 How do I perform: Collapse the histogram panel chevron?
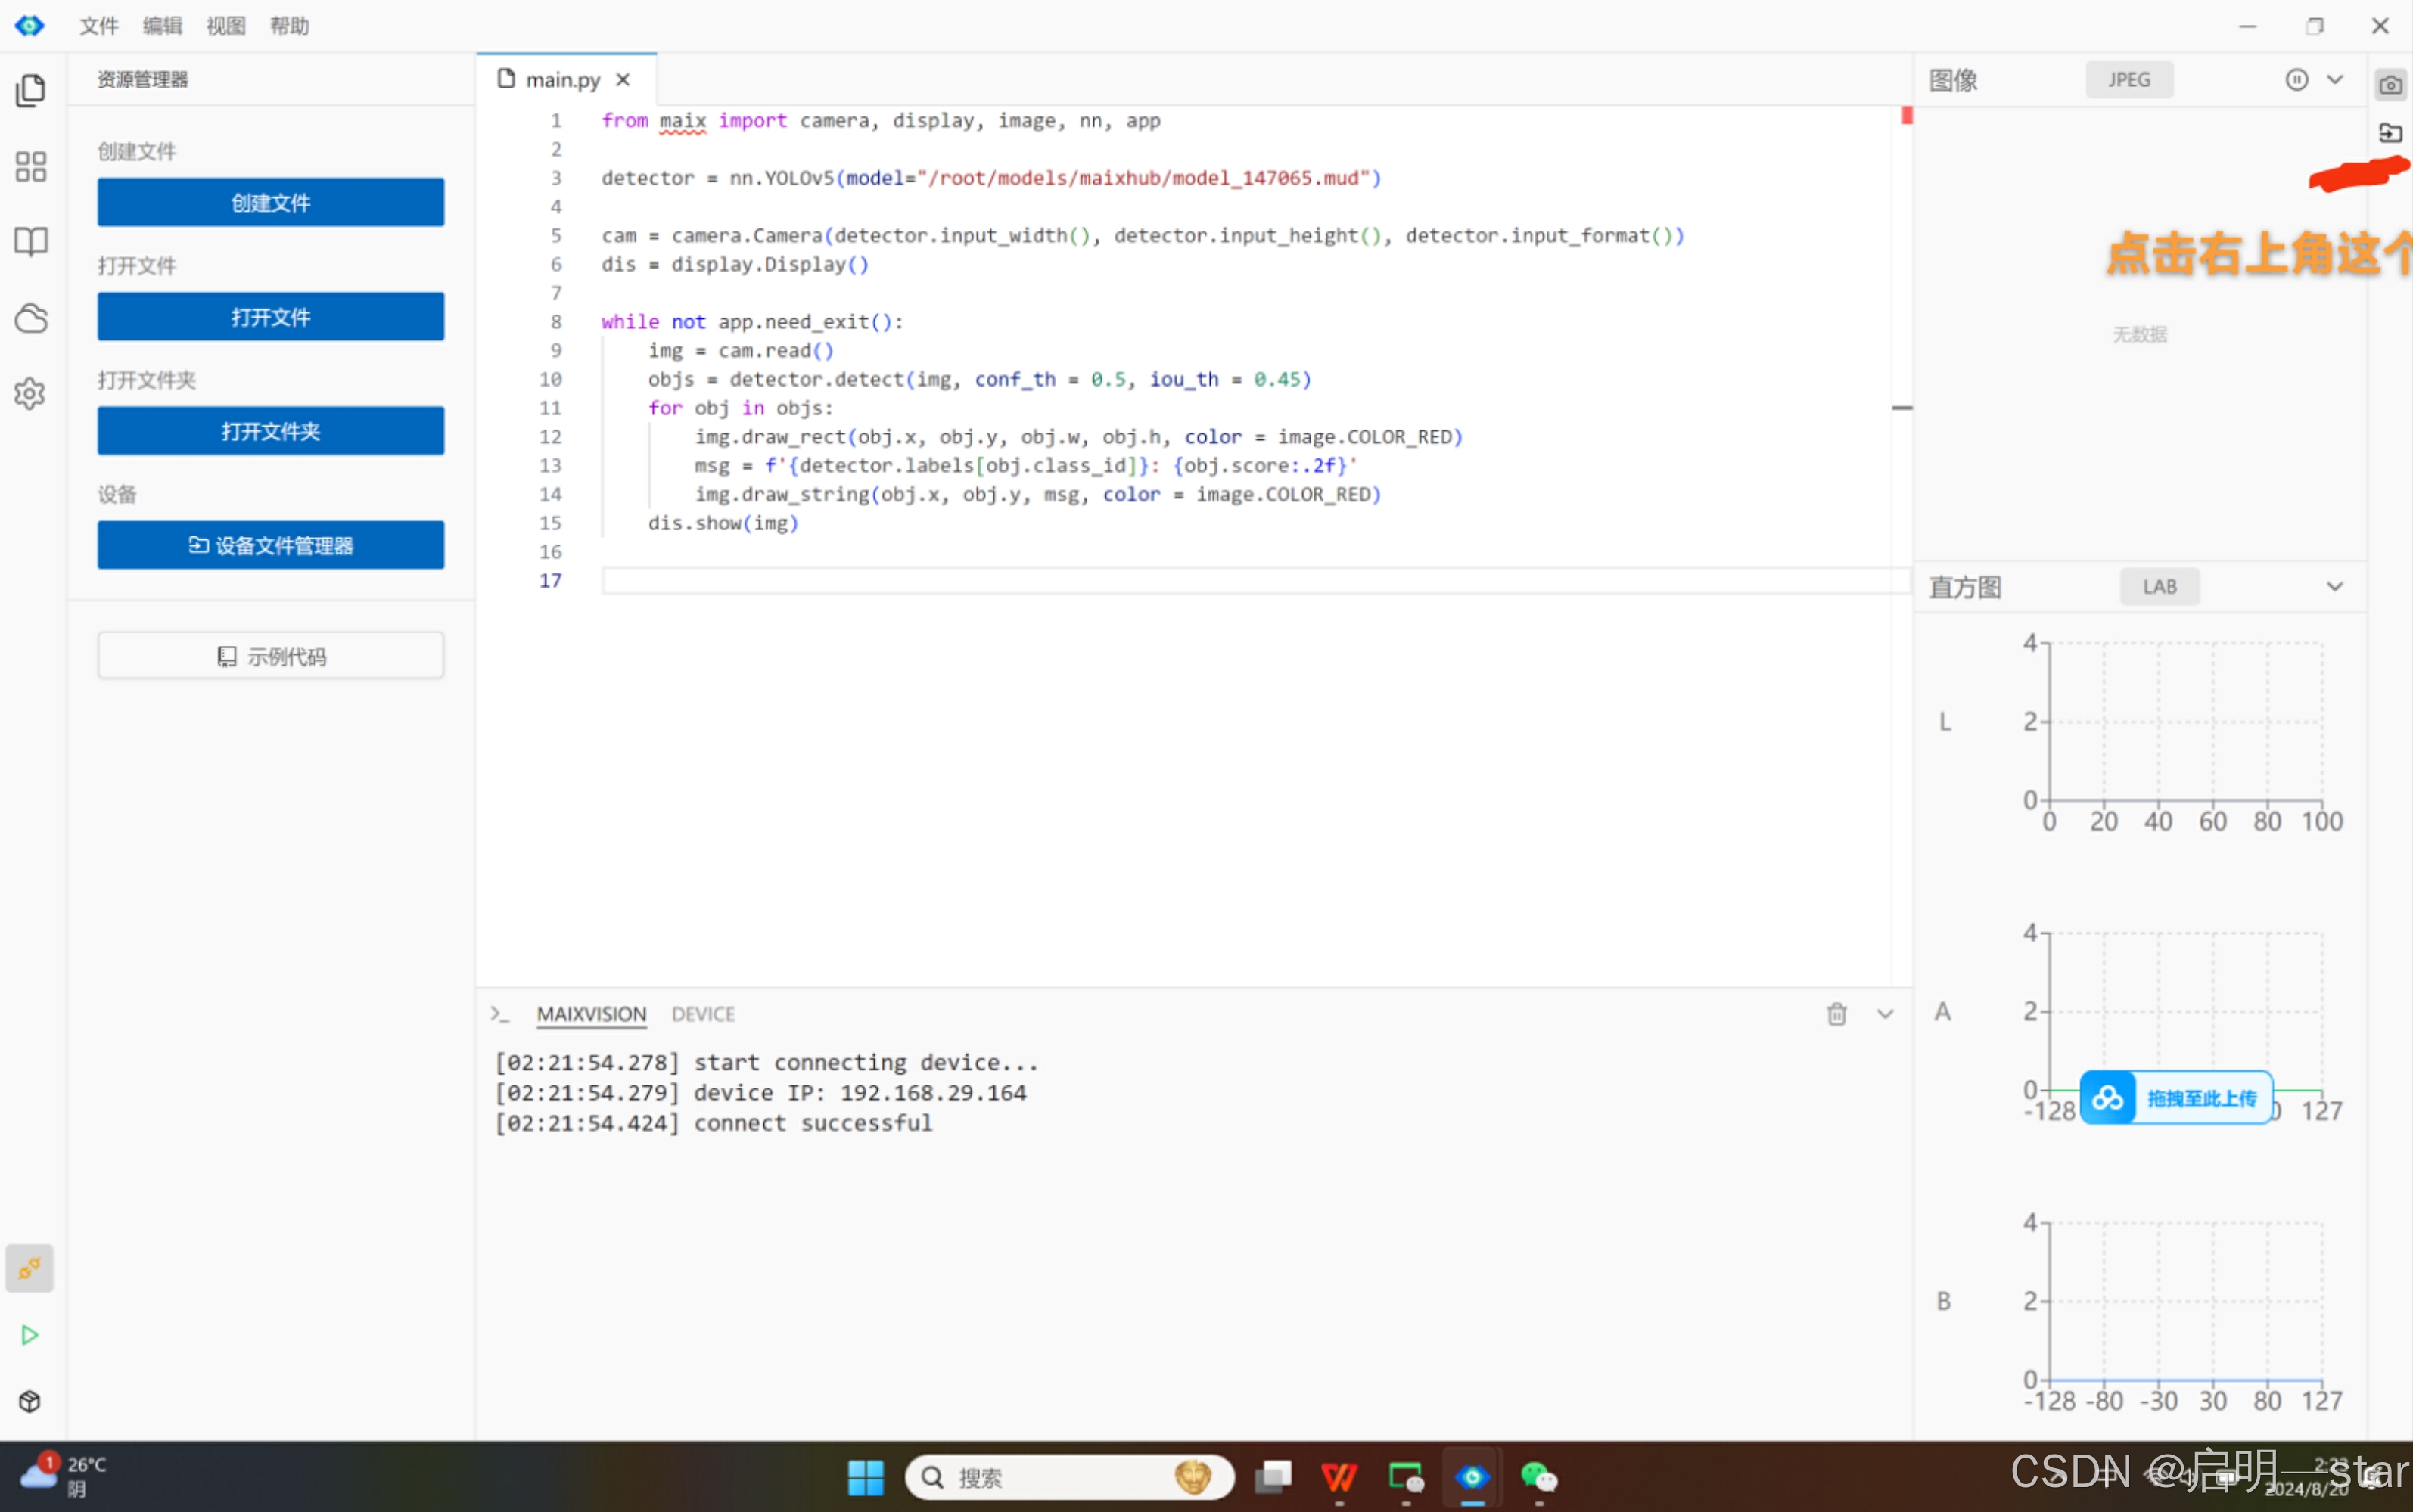click(x=2335, y=587)
